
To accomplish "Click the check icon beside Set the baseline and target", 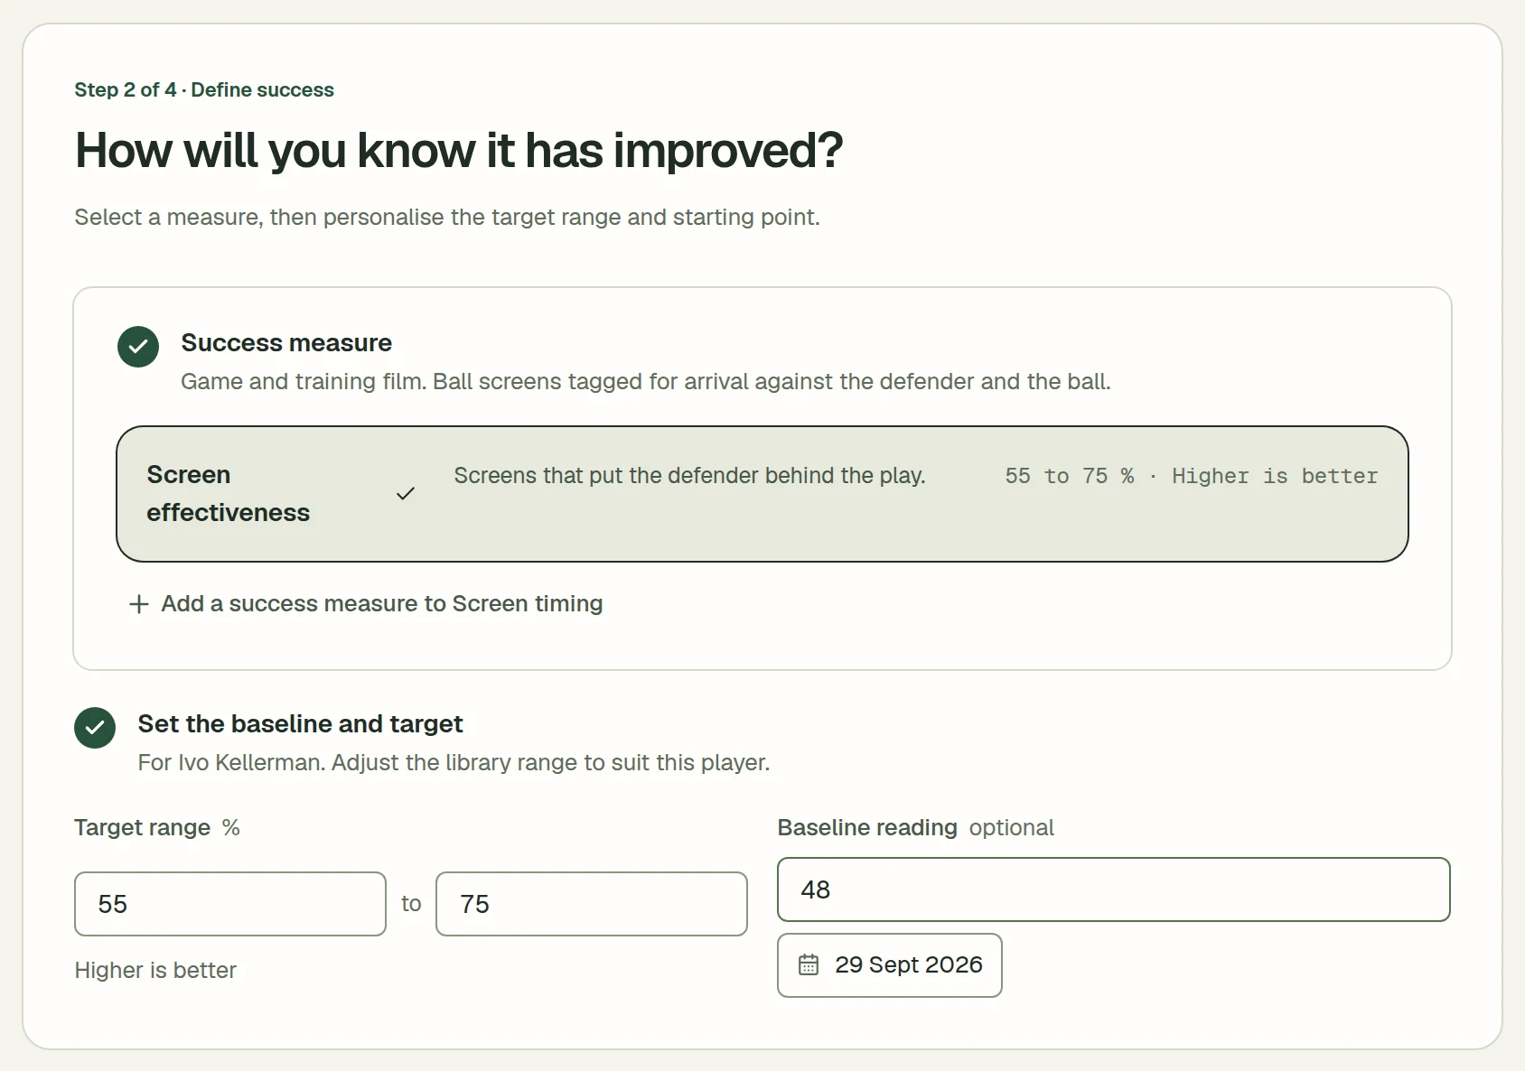I will point(95,728).
